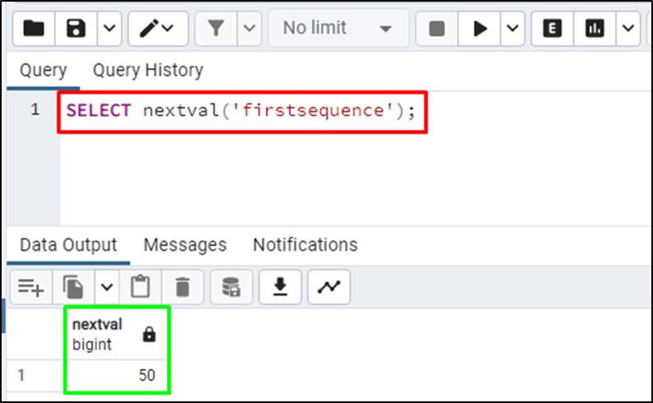Click the Stop query button
Screen dimensions: 653x403
pos(437,29)
